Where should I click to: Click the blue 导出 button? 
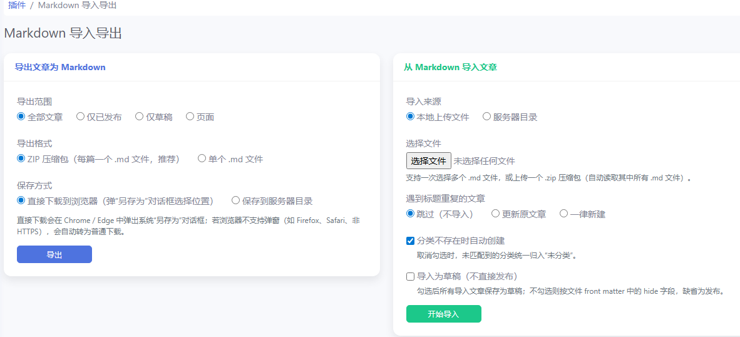(x=54, y=254)
